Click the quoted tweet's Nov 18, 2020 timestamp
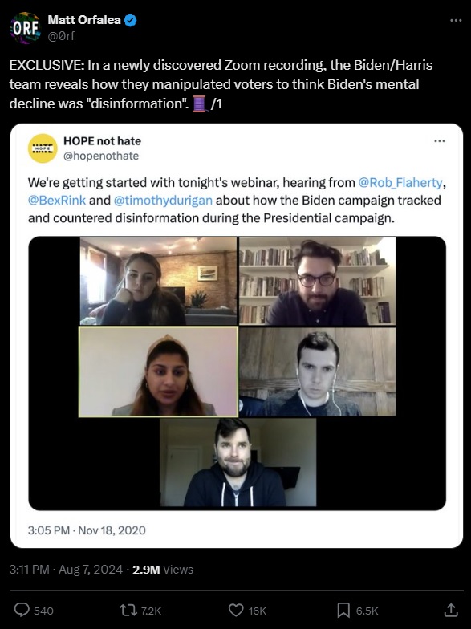Screen dimensions: 471x629 click(87, 530)
